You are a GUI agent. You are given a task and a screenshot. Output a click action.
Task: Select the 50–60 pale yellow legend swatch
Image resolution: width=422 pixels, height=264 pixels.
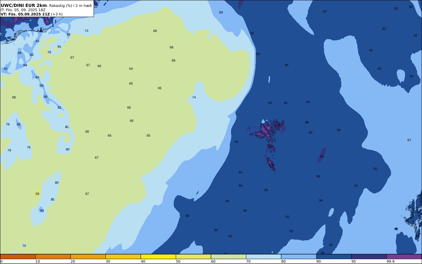(193, 256)
